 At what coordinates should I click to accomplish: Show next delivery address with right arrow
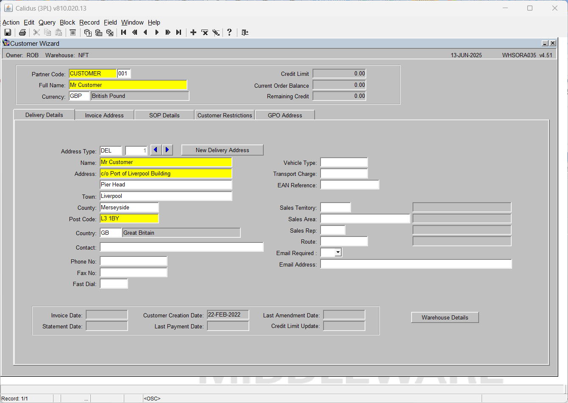coord(167,150)
